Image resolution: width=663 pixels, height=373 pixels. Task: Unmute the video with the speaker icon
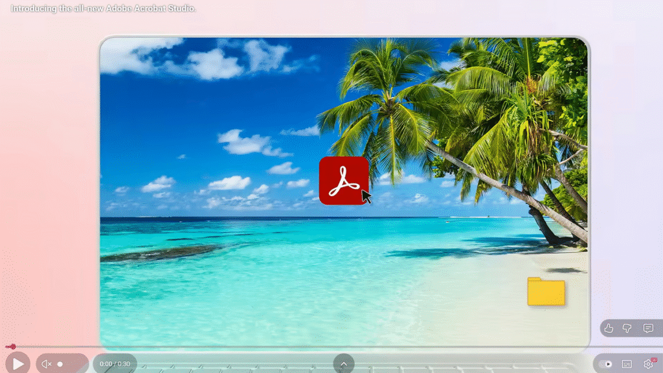[46, 364]
